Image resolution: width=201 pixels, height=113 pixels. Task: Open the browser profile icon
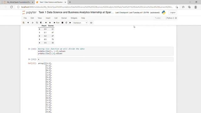click(x=195, y=7)
